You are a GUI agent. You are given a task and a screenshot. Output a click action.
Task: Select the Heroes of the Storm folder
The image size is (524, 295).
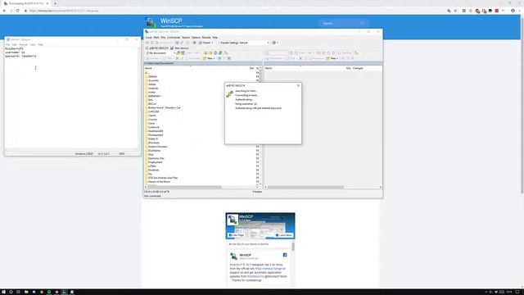coord(159,182)
